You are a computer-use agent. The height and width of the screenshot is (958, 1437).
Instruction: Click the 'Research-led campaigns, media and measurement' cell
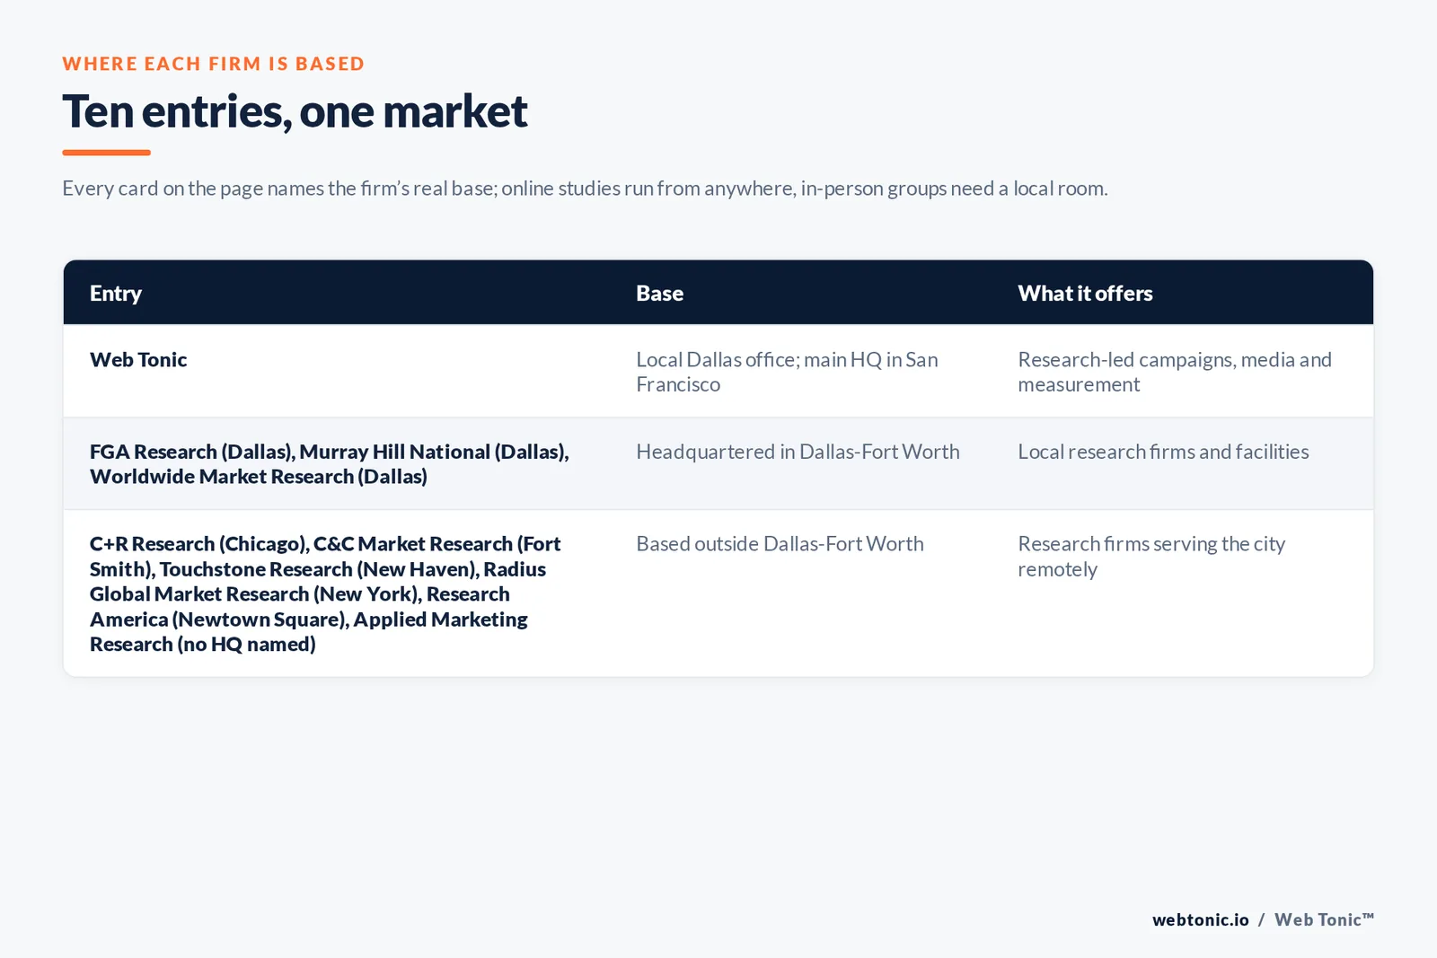click(1175, 372)
